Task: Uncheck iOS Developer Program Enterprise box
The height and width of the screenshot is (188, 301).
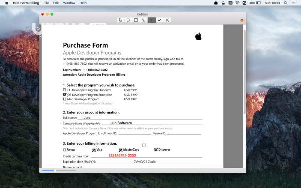Action: [x=65, y=94]
